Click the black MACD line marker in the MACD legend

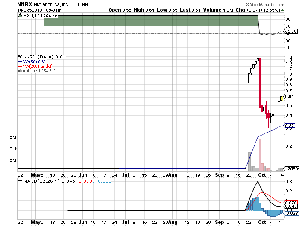point(20,181)
